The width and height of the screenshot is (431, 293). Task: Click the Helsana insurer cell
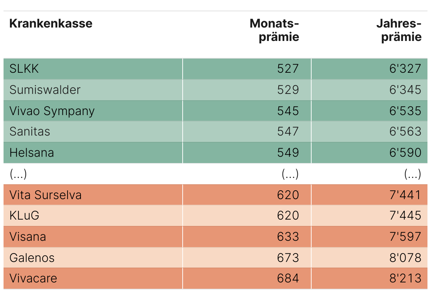pyautogui.click(x=32, y=153)
